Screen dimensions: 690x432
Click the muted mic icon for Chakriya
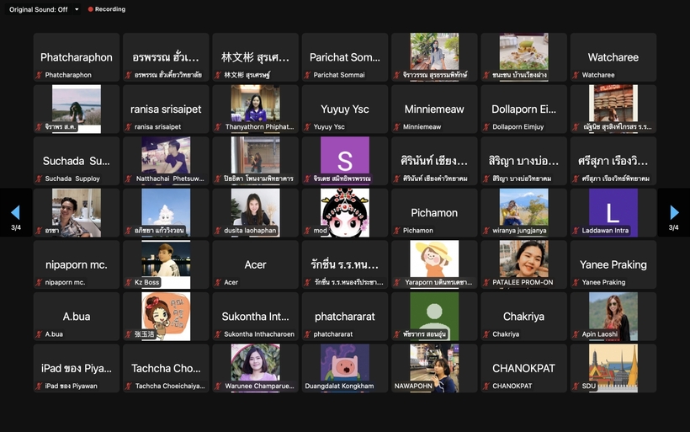[x=487, y=334]
